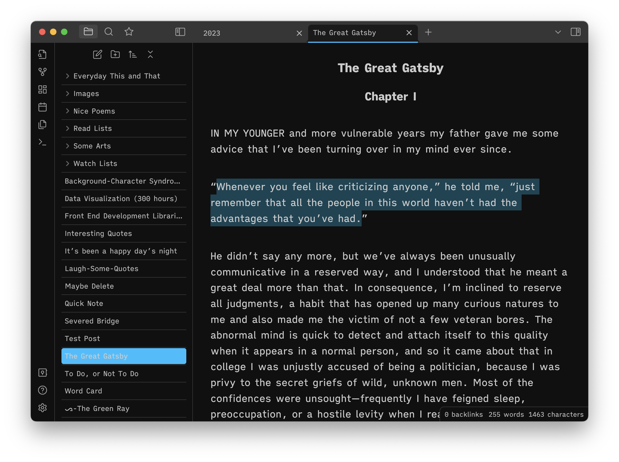Image resolution: width=619 pixels, height=462 pixels.
Task: Click the highlighted 'Whenever you feel' quote
Action: [x=375, y=202]
